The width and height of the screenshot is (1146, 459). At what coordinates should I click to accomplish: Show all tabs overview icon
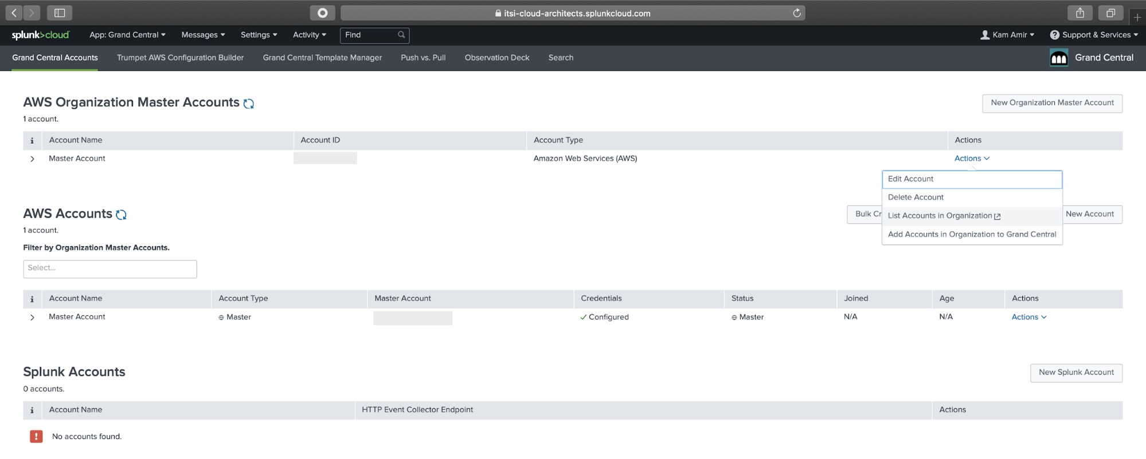[1110, 13]
